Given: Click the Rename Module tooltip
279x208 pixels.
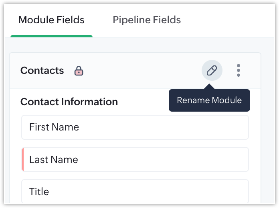Looking at the screenshot, I should pos(209,100).
